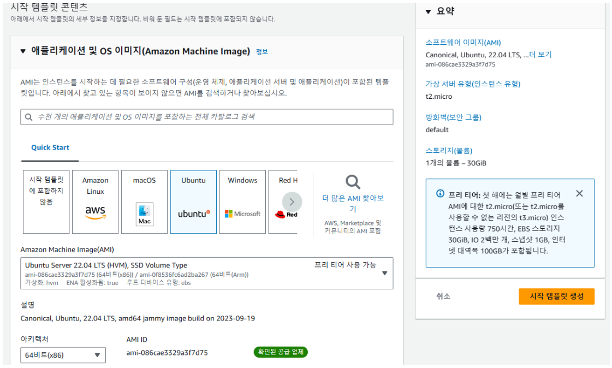612x368 pixels.
Task: Dismiss the free tier notice with X
Action: coord(580,194)
